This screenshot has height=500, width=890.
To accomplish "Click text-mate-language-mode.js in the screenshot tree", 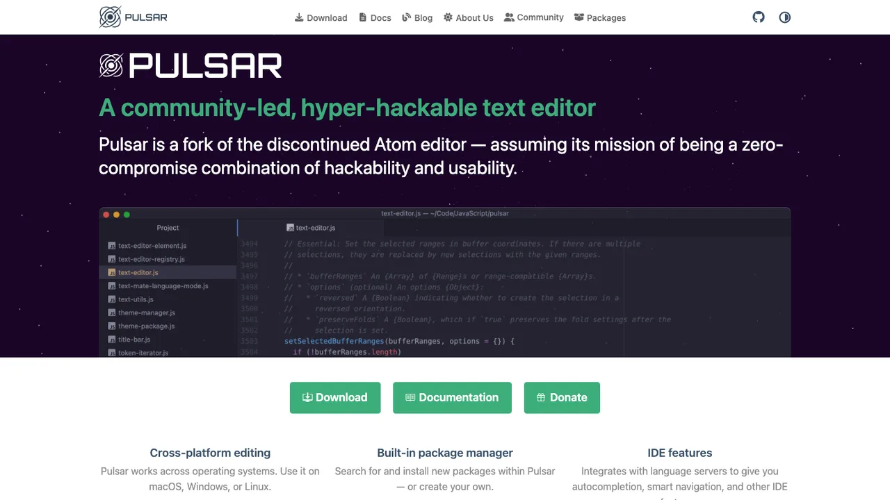I will tap(163, 286).
